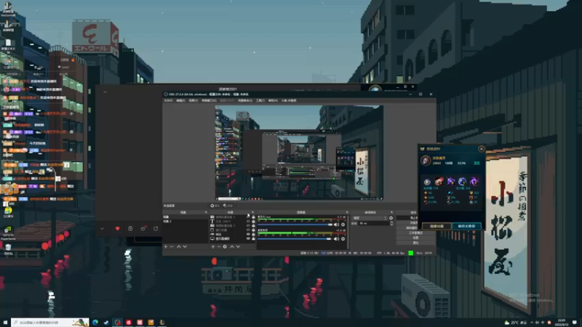Screen dimensions: 582x327
Task: Click the champion avatar in game info panel
Action: pyautogui.click(x=426, y=160)
